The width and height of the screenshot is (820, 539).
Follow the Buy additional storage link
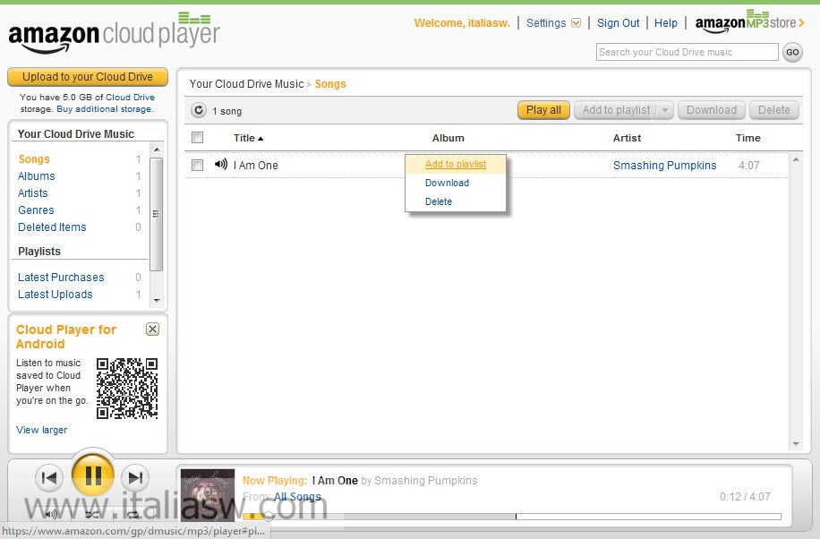point(105,109)
